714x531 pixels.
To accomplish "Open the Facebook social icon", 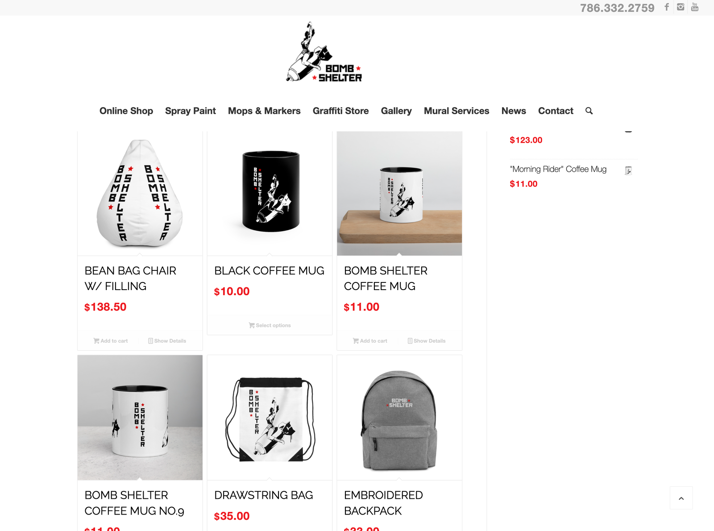I will coord(667,7).
